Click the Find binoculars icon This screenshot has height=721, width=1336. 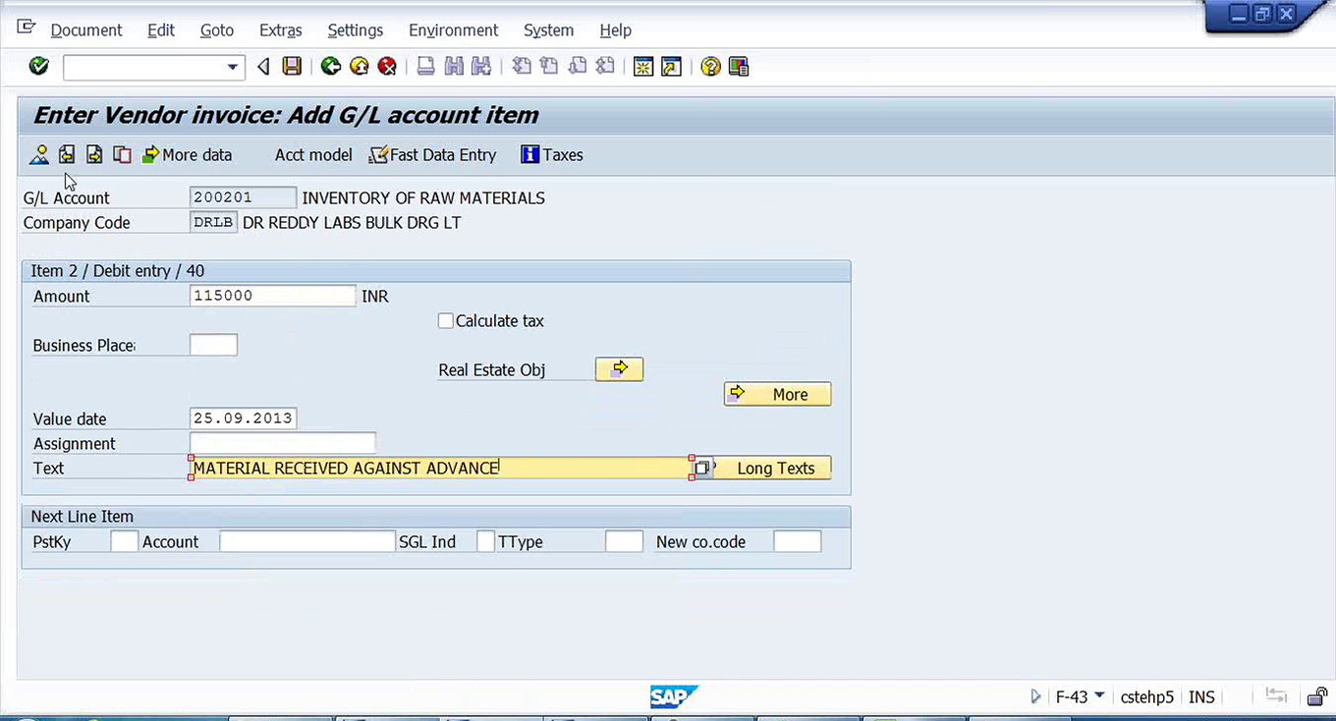(454, 66)
